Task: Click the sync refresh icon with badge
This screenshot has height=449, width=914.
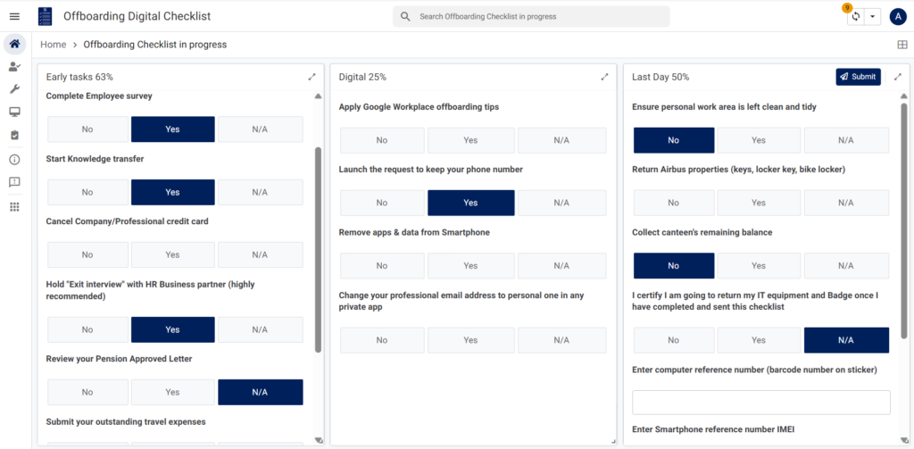Action: (855, 16)
